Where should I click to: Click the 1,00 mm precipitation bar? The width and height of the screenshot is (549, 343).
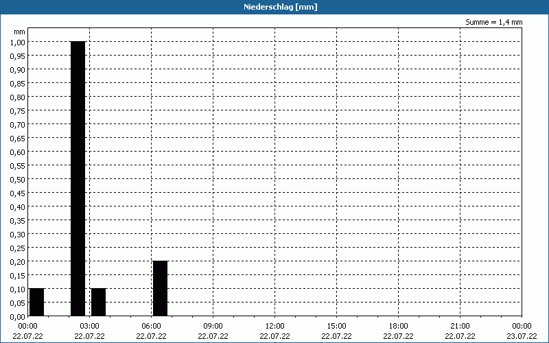(x=78, y=179)
